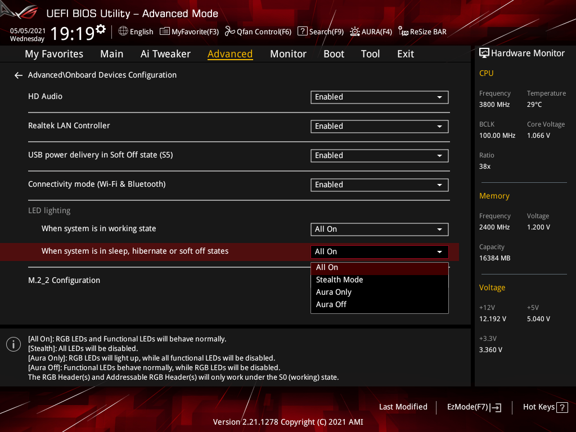Click CPU section heading in monitor
Image resolution: width=576 pixels, height=432 pixels.
point(486,73)
